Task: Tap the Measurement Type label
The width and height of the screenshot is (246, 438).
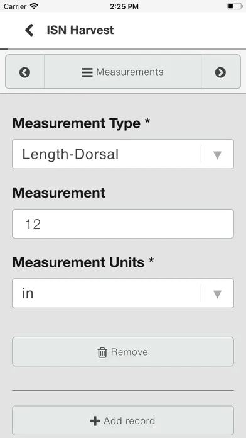Action: (82, 123)
